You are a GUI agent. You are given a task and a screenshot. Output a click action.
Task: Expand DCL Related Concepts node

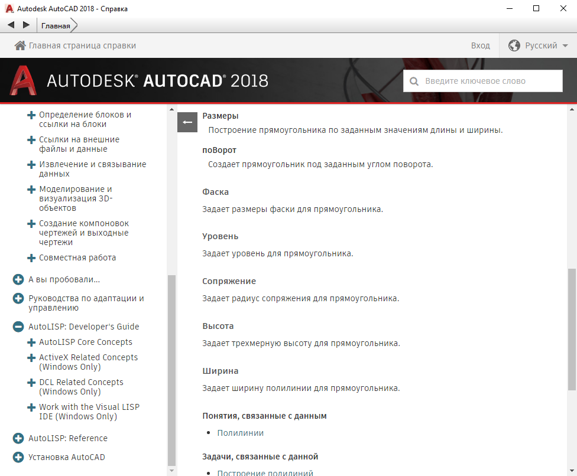tap(31, 383)
